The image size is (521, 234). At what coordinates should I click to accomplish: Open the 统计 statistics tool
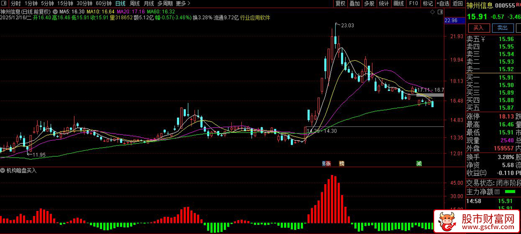(x=384, y=3)
